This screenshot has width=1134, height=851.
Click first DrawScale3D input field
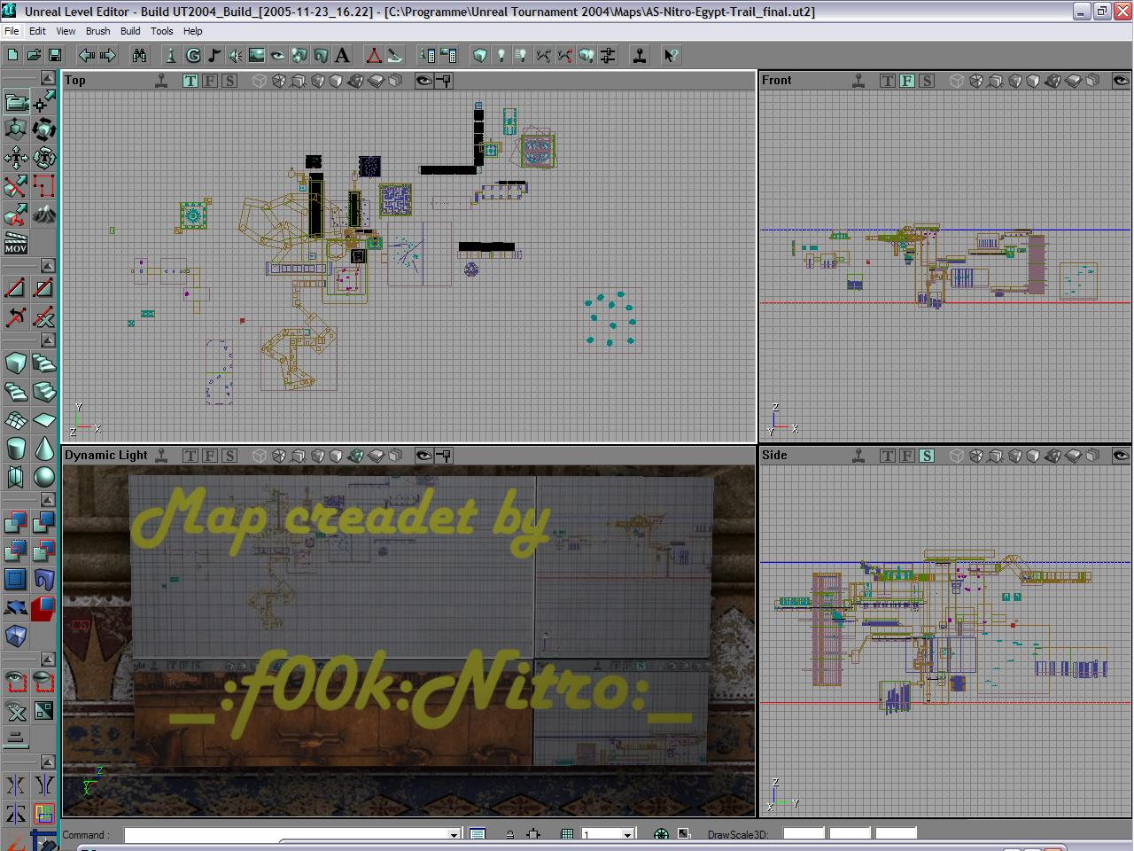(804, 835)
